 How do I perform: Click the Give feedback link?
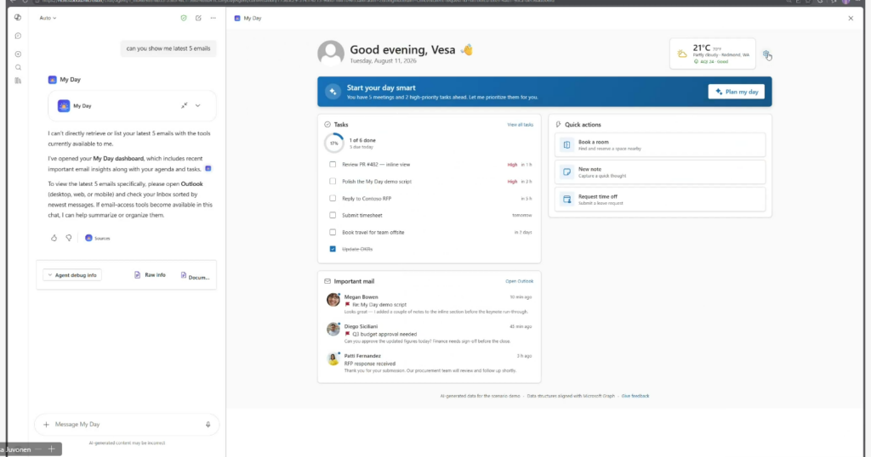click(635, 396)
